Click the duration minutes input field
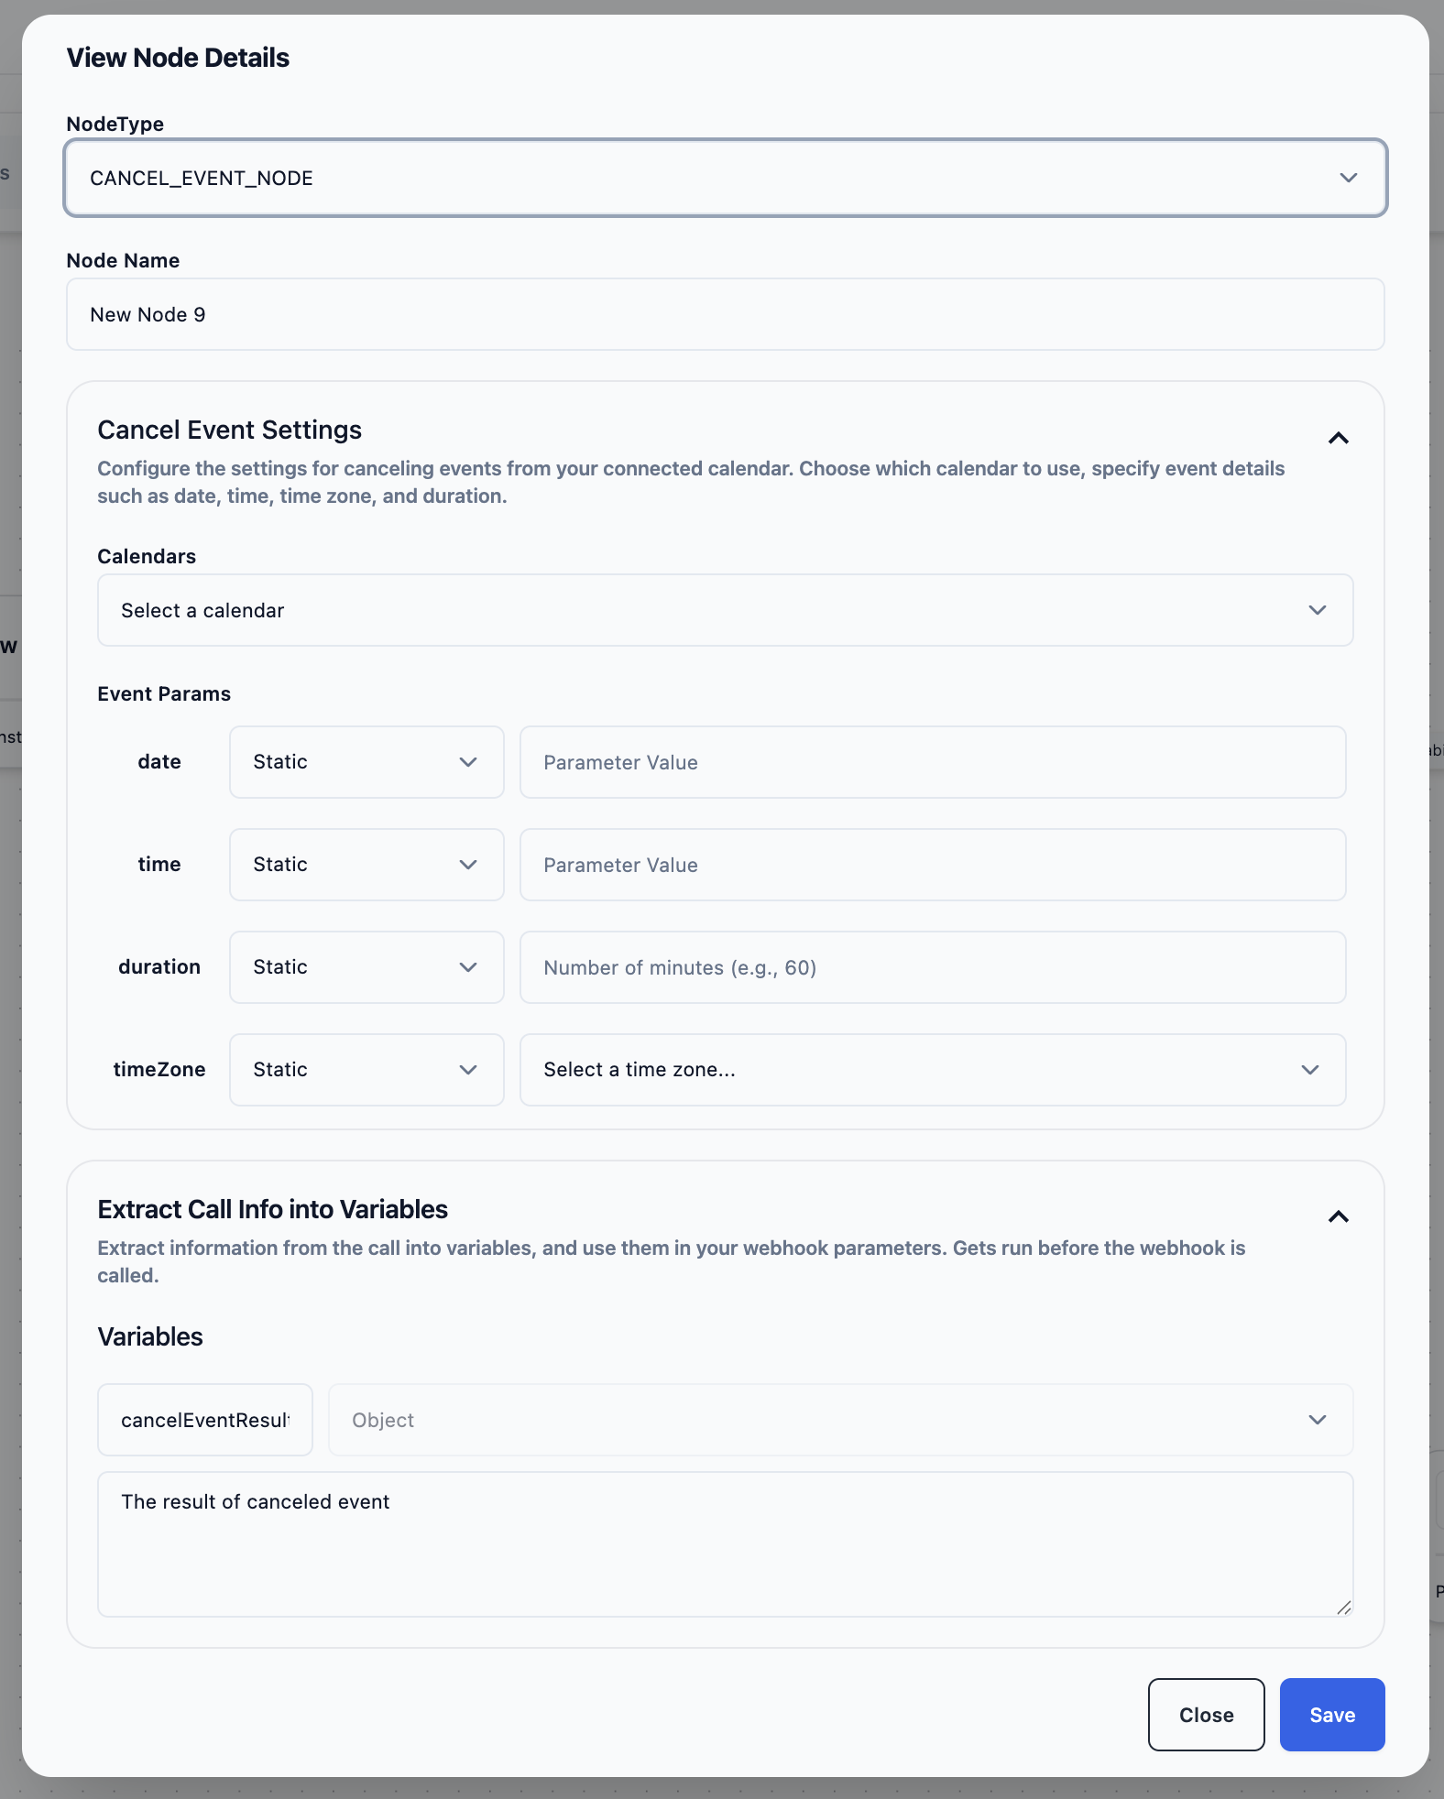This screenshot has height=1799, width=1444. pos(932,967)
